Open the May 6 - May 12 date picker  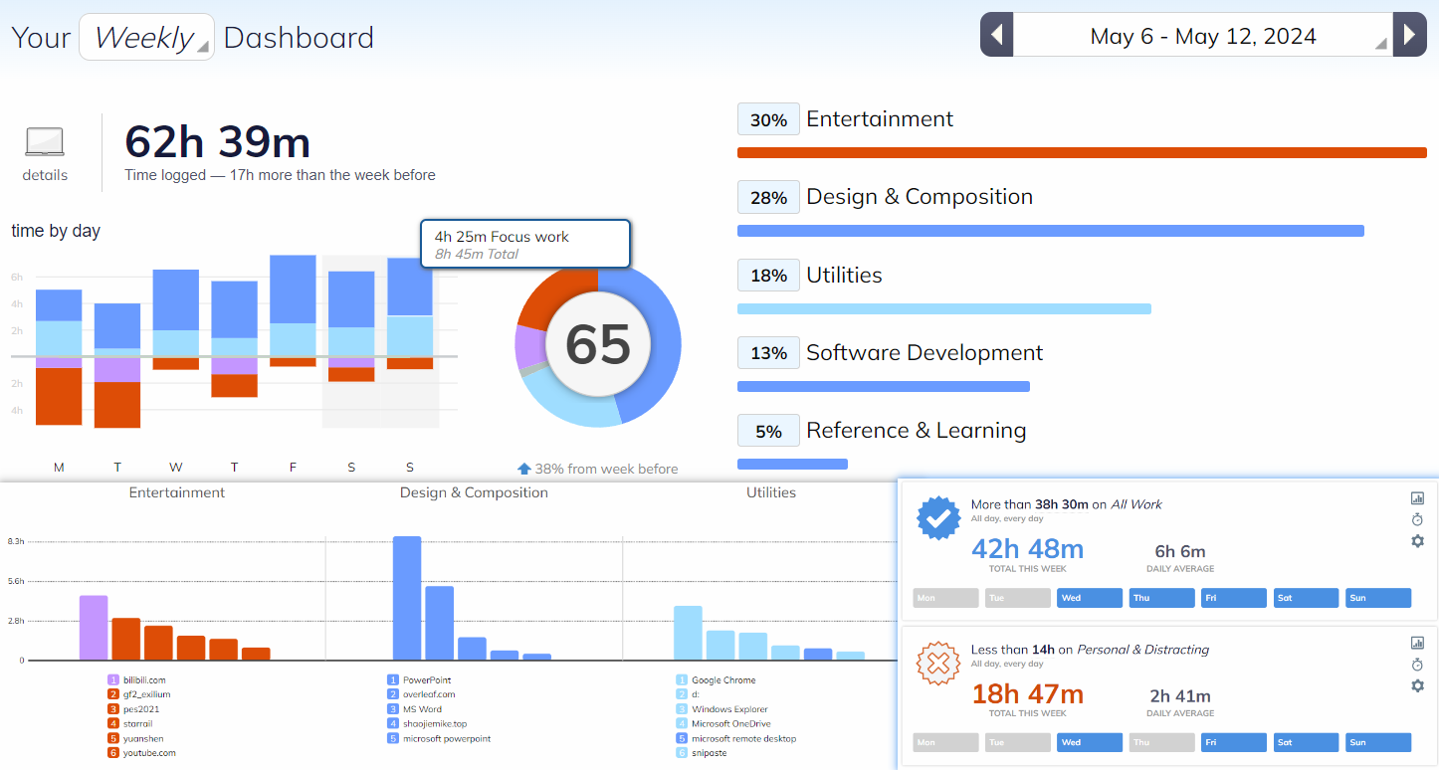click(x=1203, y=37)
